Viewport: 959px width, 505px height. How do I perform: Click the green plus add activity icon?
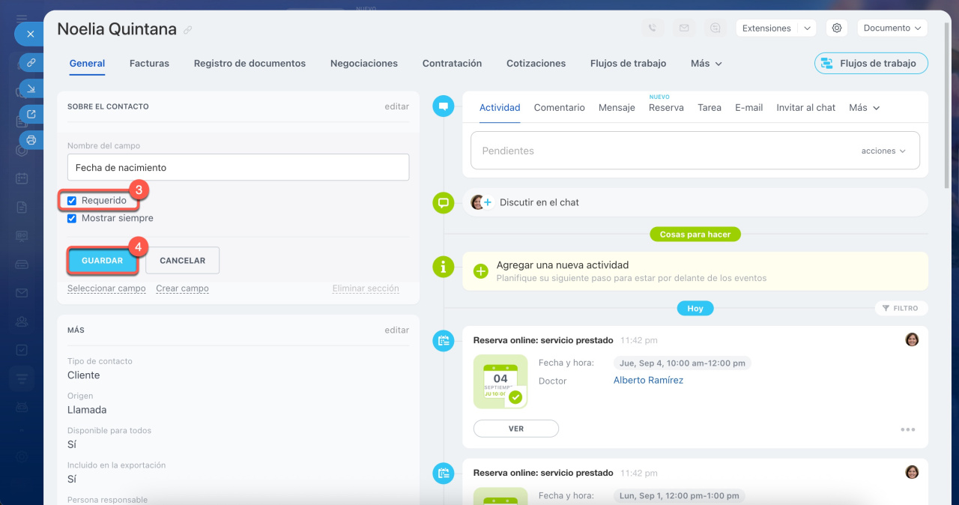coord(481,271)
